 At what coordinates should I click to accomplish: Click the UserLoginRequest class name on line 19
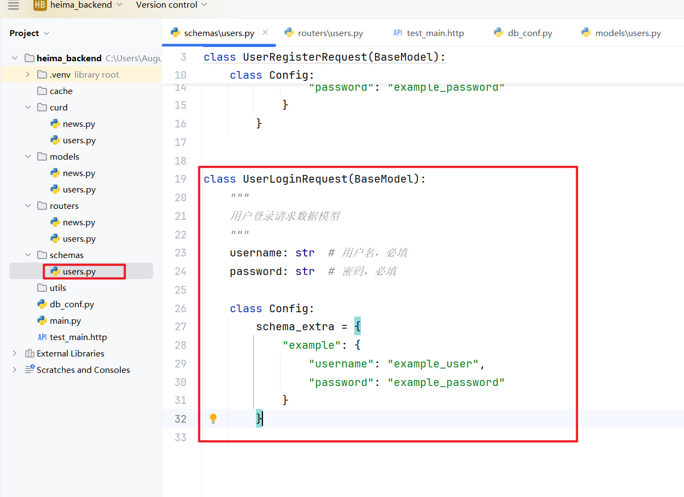click(294, 179)
